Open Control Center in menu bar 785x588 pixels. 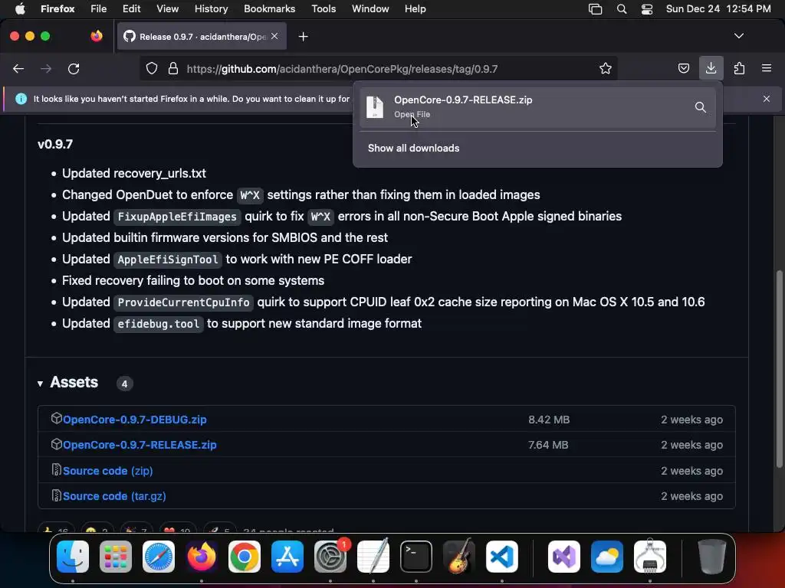point(647,9)
